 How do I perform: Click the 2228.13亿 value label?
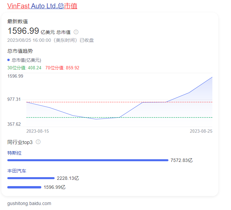[68, 178]
